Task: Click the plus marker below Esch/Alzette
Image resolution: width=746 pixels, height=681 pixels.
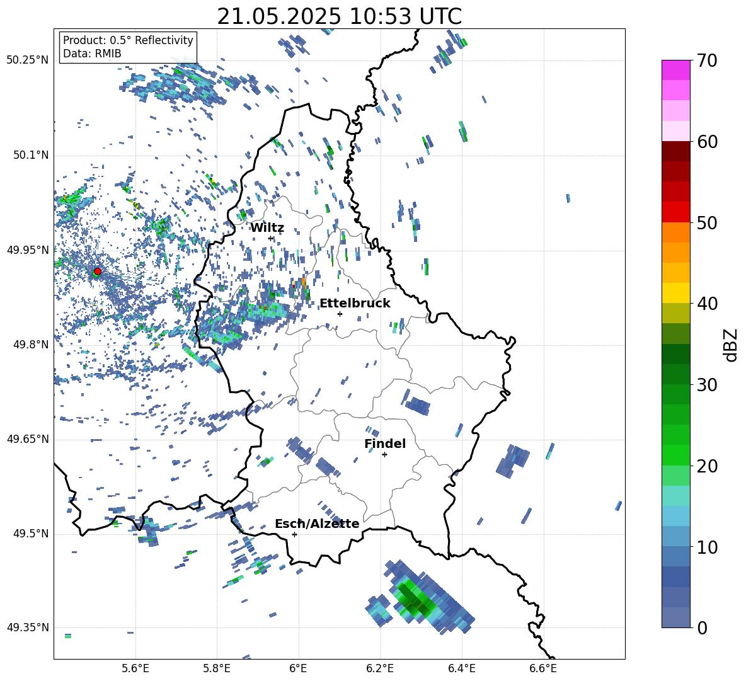Action: pos(294,534)
